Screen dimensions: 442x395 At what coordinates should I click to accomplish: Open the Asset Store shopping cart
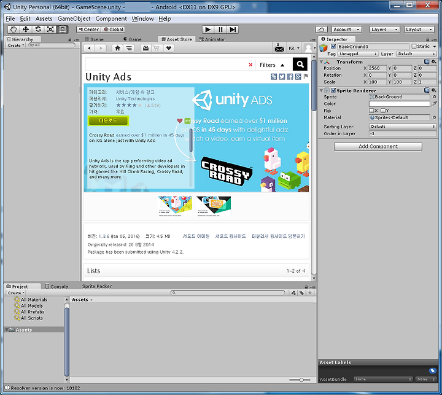[156, 49]
